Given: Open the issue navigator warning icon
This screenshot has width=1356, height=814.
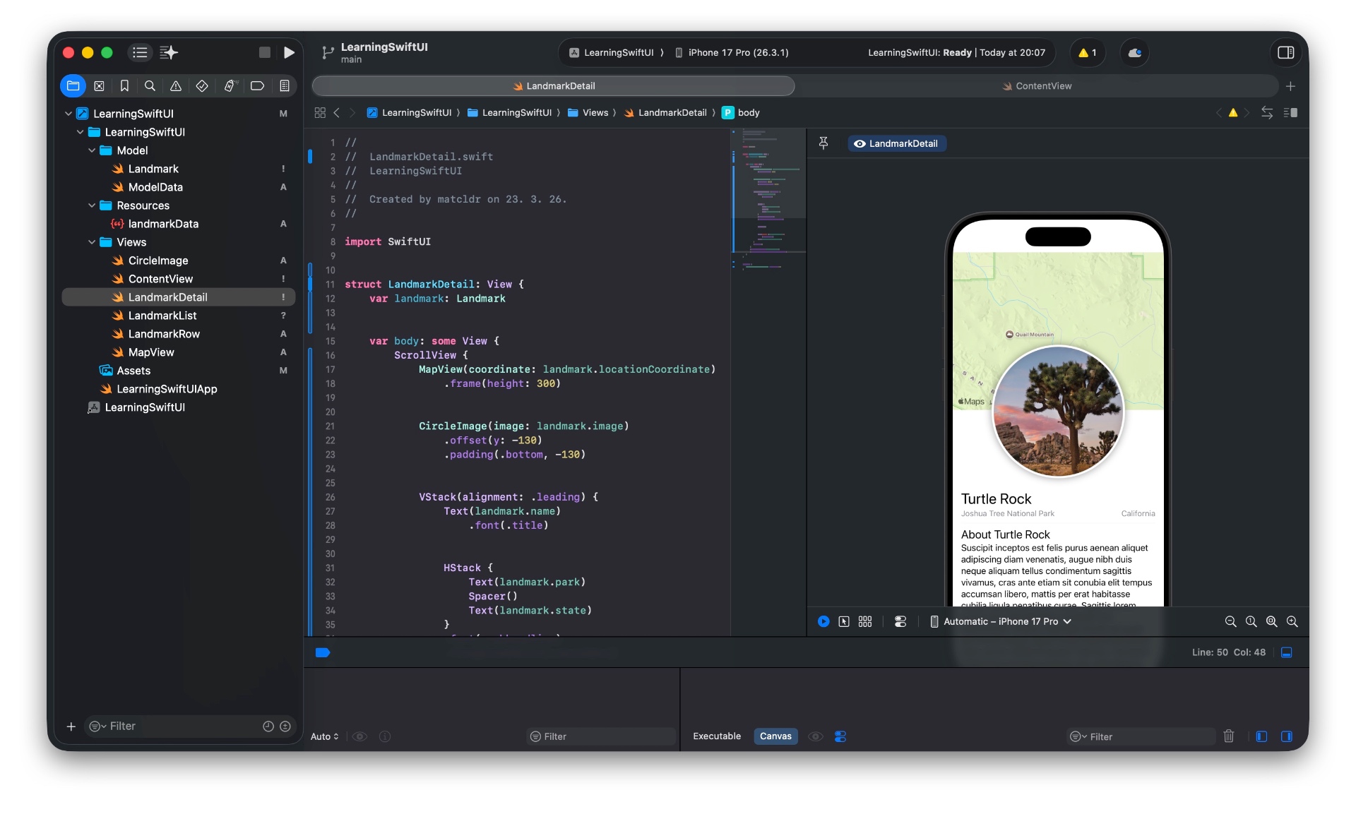Looking at the screenshot, I should (x=176, y=86).
